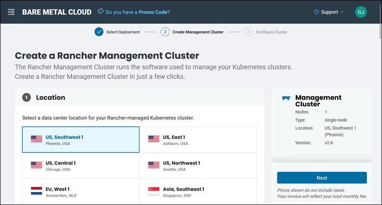Click the Nodes value '1'

pyautogui.click(x=326, y=112)
